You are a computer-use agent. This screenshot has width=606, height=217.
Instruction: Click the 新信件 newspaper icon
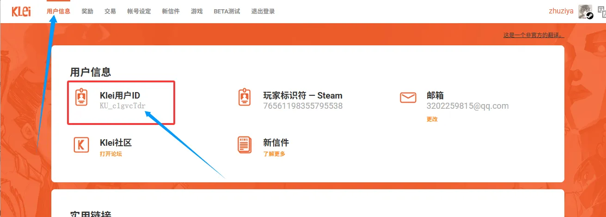(x=244, y=145)
